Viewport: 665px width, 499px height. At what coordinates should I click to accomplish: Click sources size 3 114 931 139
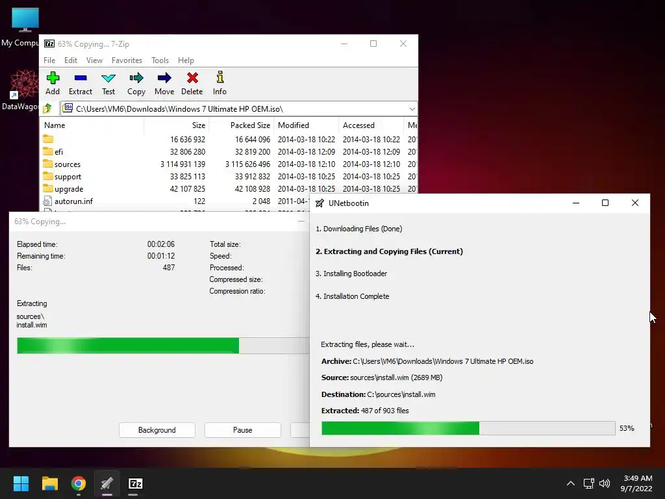182,164
